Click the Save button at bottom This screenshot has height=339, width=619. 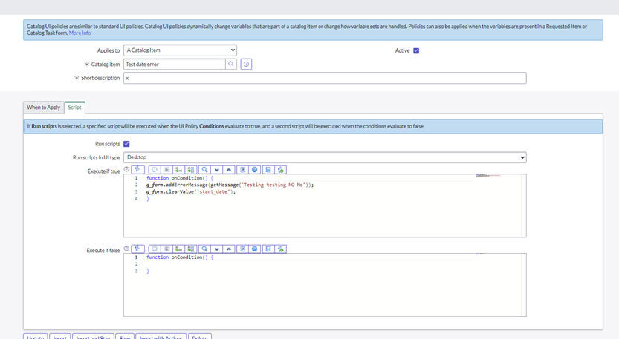125,337
